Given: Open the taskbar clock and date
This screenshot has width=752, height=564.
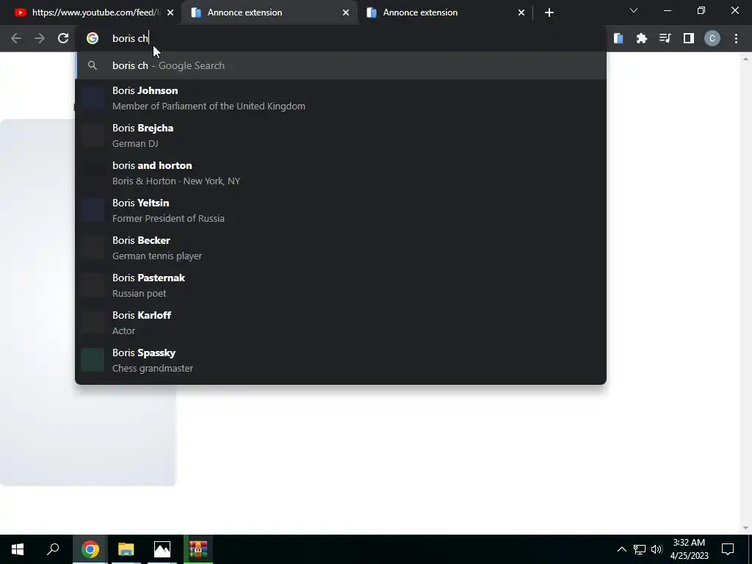Looking at the screenshot, I should [689, 549].
